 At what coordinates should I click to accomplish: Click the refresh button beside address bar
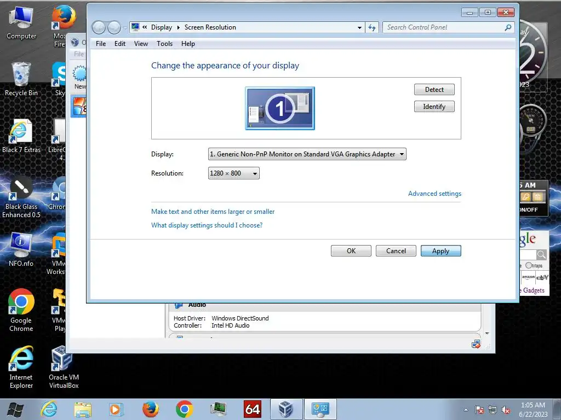(x=372, y=27)
